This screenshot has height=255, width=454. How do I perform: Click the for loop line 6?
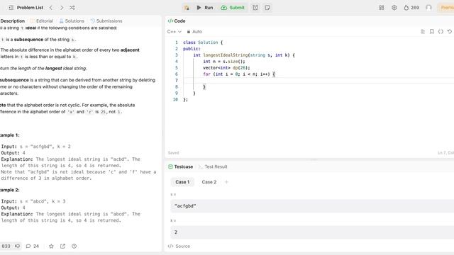(239, 74)
